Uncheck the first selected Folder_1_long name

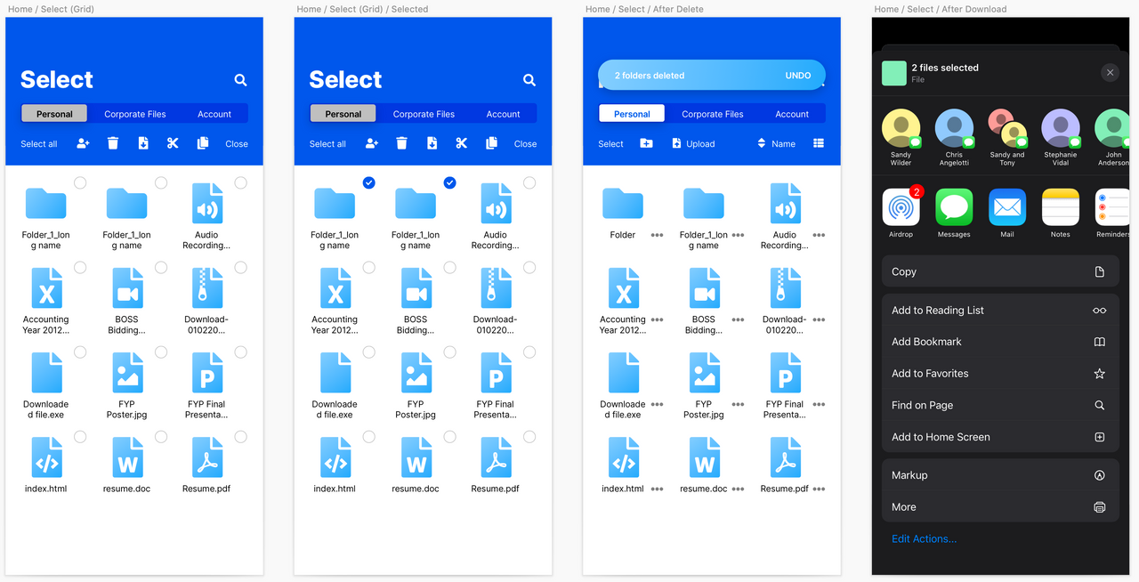click(369, 182)
